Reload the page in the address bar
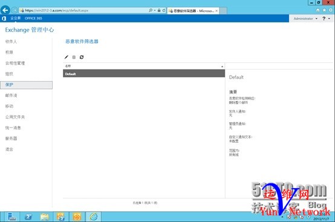The image size is (335, 222). 164,10
